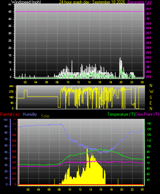Screen dimensions: 160x194
Task: Click the "30.2" barometer axis value
Action: pyautogui.click(x=148, y=9)
